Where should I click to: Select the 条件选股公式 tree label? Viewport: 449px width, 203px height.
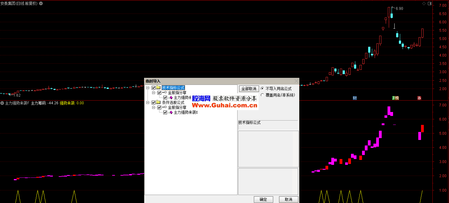173,102
